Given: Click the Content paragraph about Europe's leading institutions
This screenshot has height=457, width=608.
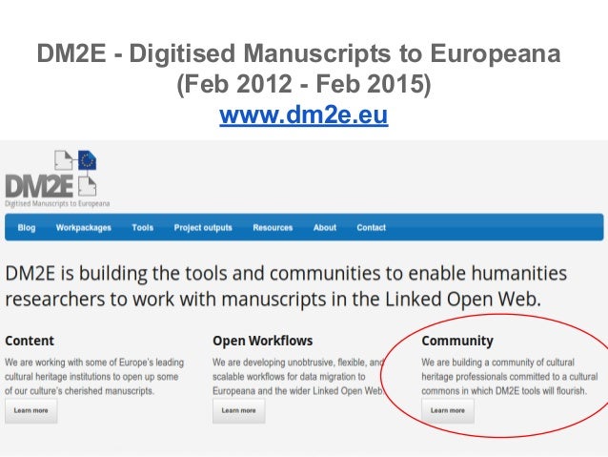Looking at the screenshot, I should (x=94, y=377).
